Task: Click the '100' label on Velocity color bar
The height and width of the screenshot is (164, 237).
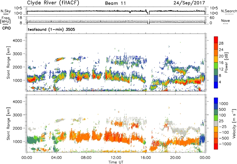Action: pyautogui.click(x=222, y=115)
